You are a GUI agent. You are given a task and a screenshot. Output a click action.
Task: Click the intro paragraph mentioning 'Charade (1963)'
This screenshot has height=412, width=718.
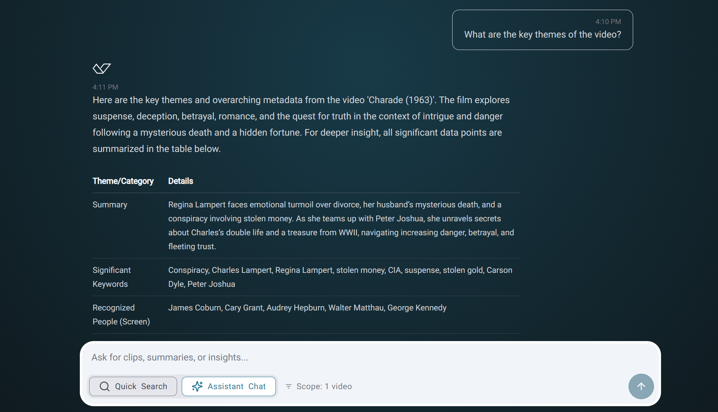(301, 124)
